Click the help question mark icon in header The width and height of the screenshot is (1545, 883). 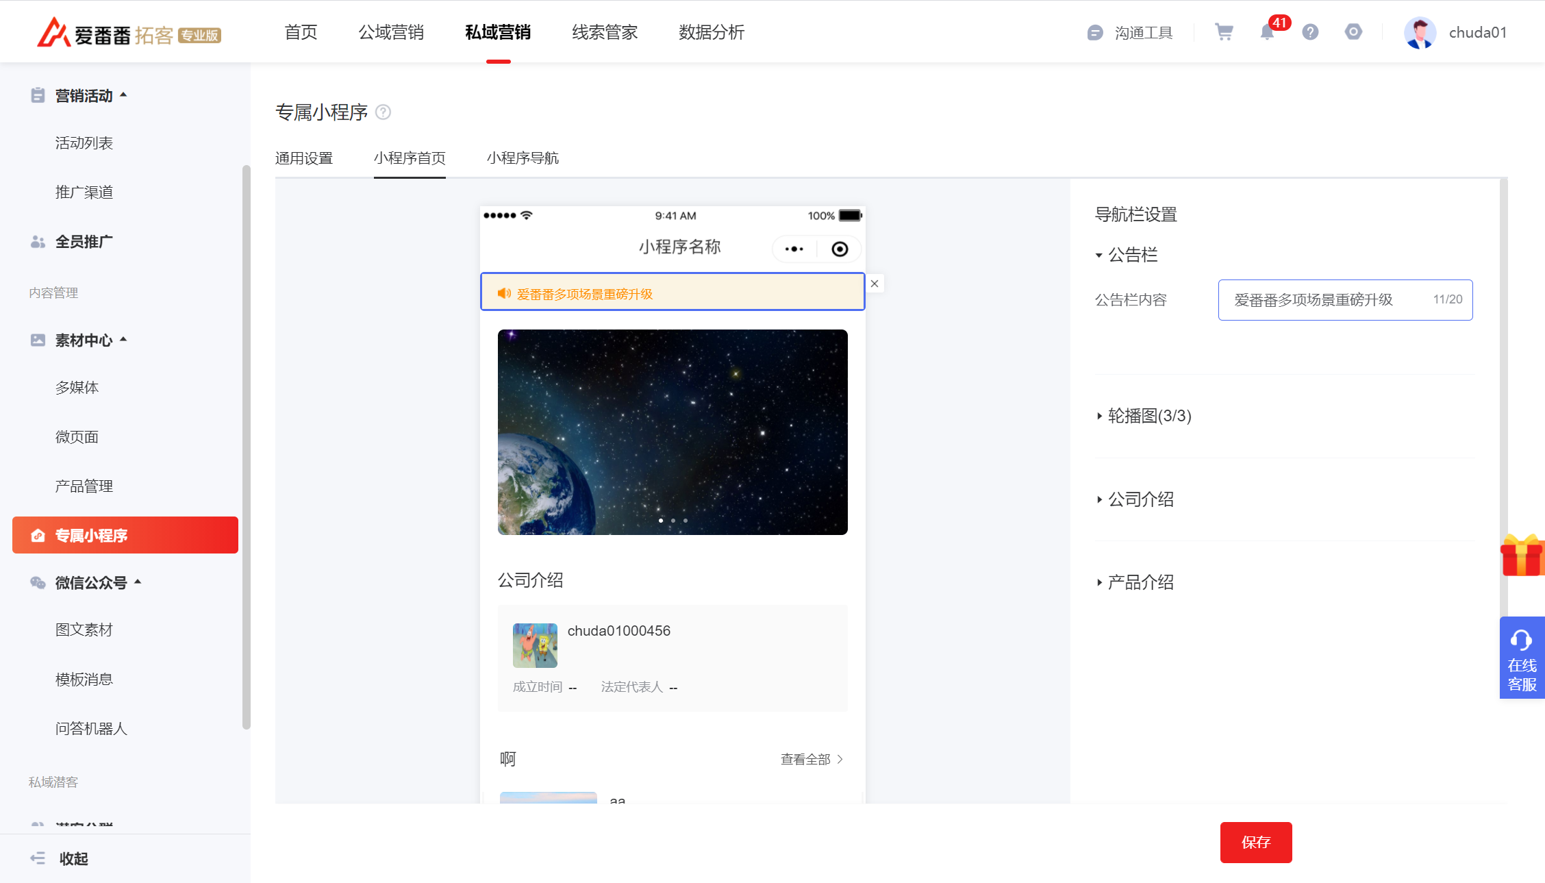[1310, 32]
